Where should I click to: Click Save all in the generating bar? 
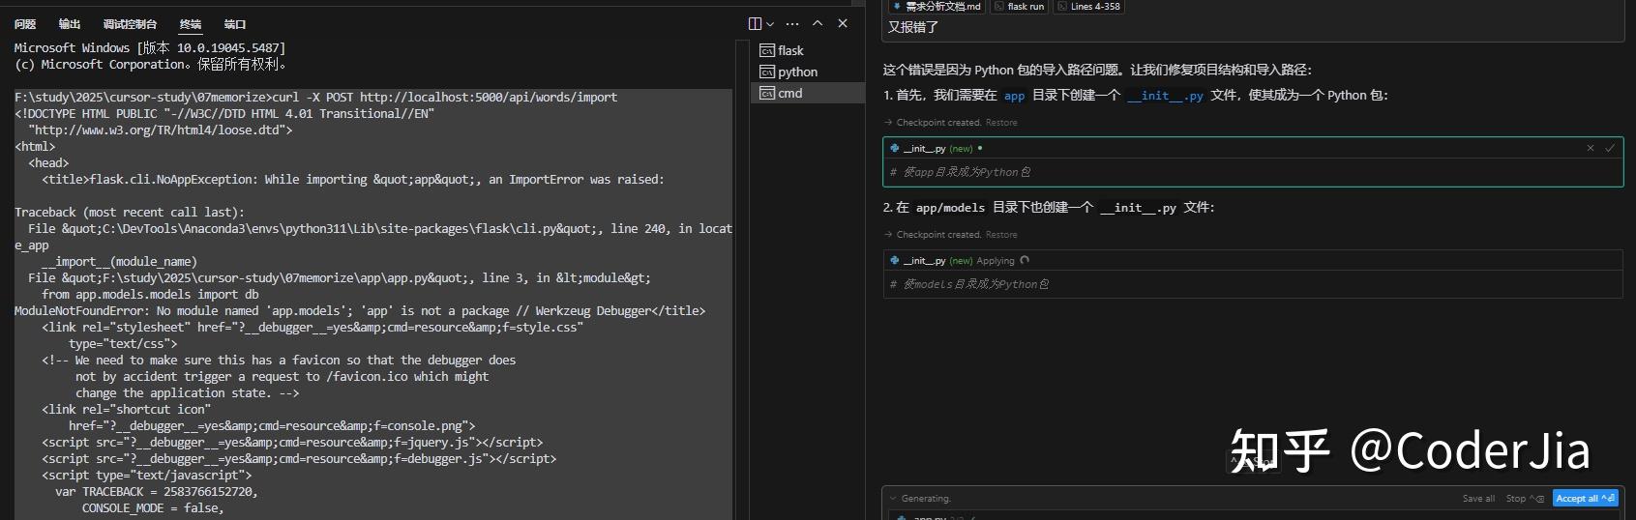(1478, 499)
